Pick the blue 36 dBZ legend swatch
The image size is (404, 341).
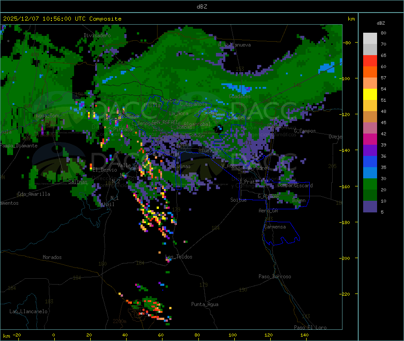click(x=370, y=161)
